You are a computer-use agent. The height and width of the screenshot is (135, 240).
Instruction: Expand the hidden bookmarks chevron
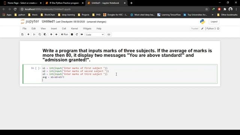pyautogui.click(x=213, y=15)
